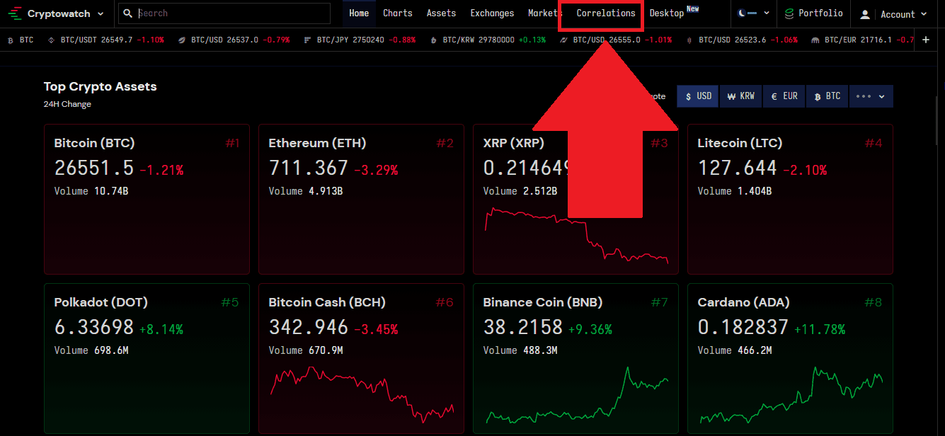Select the BTC/EUR 21716.1 ticker
This screenshot has width=945, height=436.
point(863,40)
